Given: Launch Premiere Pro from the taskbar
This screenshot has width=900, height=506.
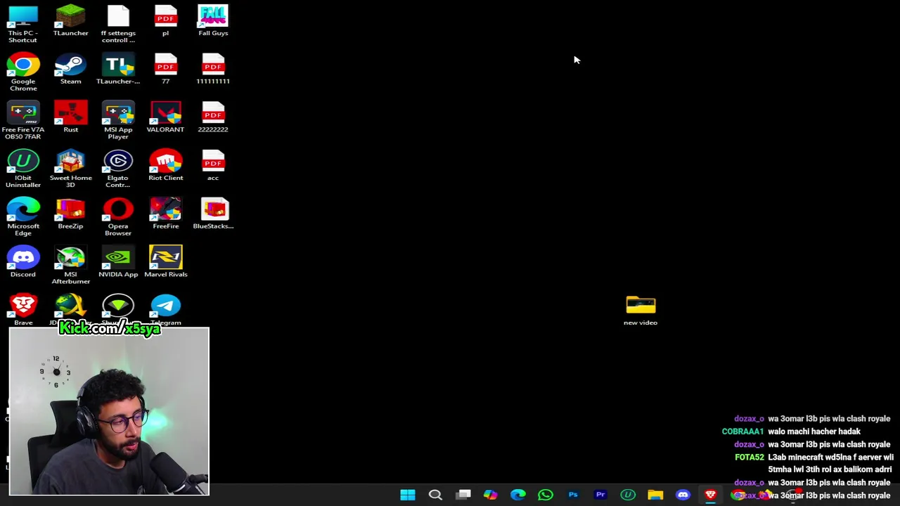Looking at the screenshot, I should point(600,495).
